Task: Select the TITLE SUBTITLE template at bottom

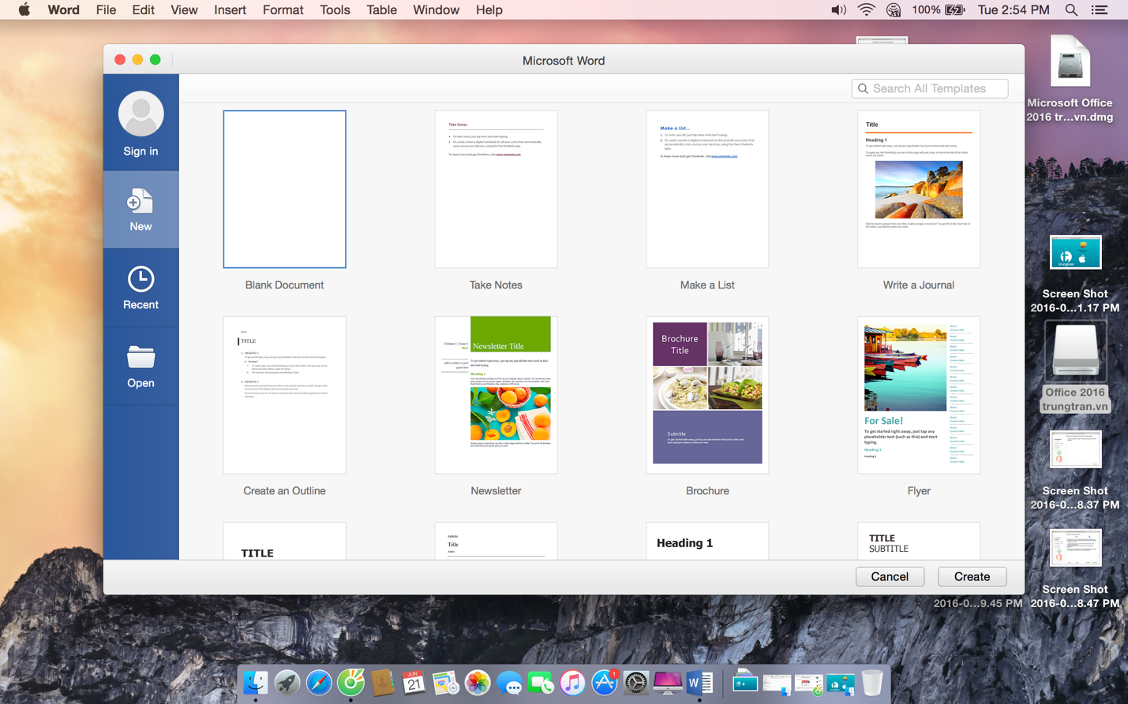Action: pos(919,541)
